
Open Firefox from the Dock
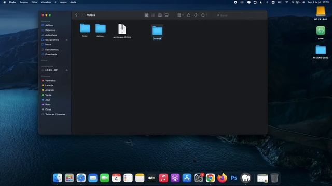[222, 178]
